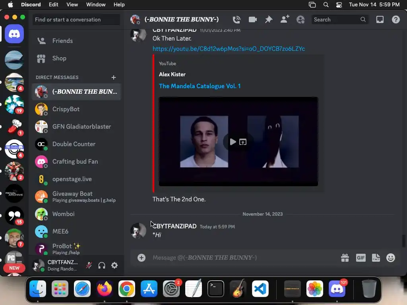Open the Friends tab

76,41
